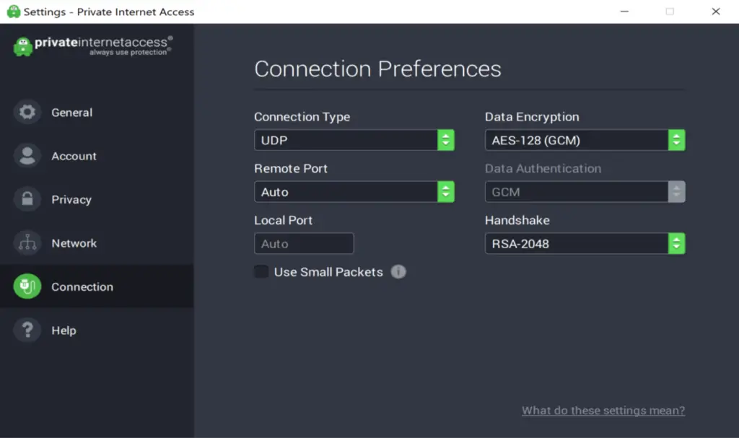Click the green Connection plug icon
Viewport: 739px width, 438px height.
click(27, 286)
